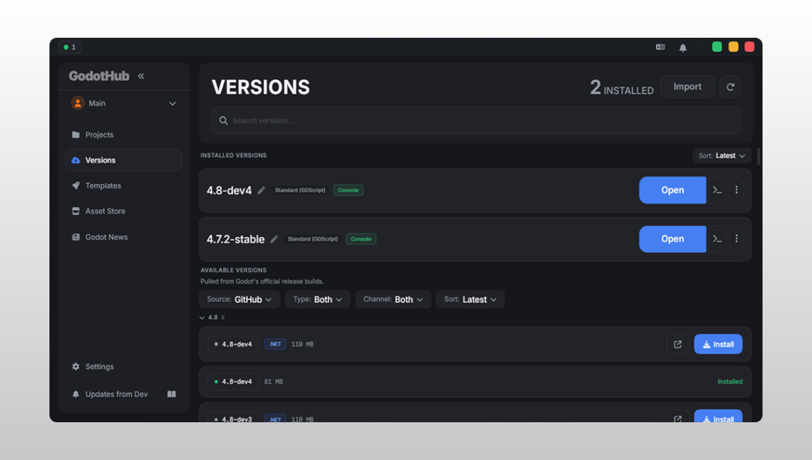Launch 4.7.2-stable with the console terminal icon
Image resolution: width=812 pixels, height=460 pixels.
[x=718, y=239]
